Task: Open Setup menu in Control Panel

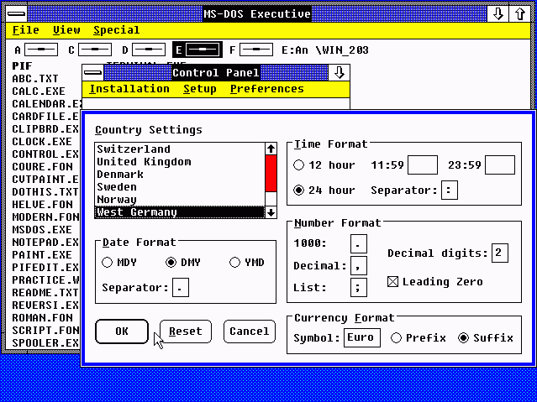Action: [x=200, y=89]
